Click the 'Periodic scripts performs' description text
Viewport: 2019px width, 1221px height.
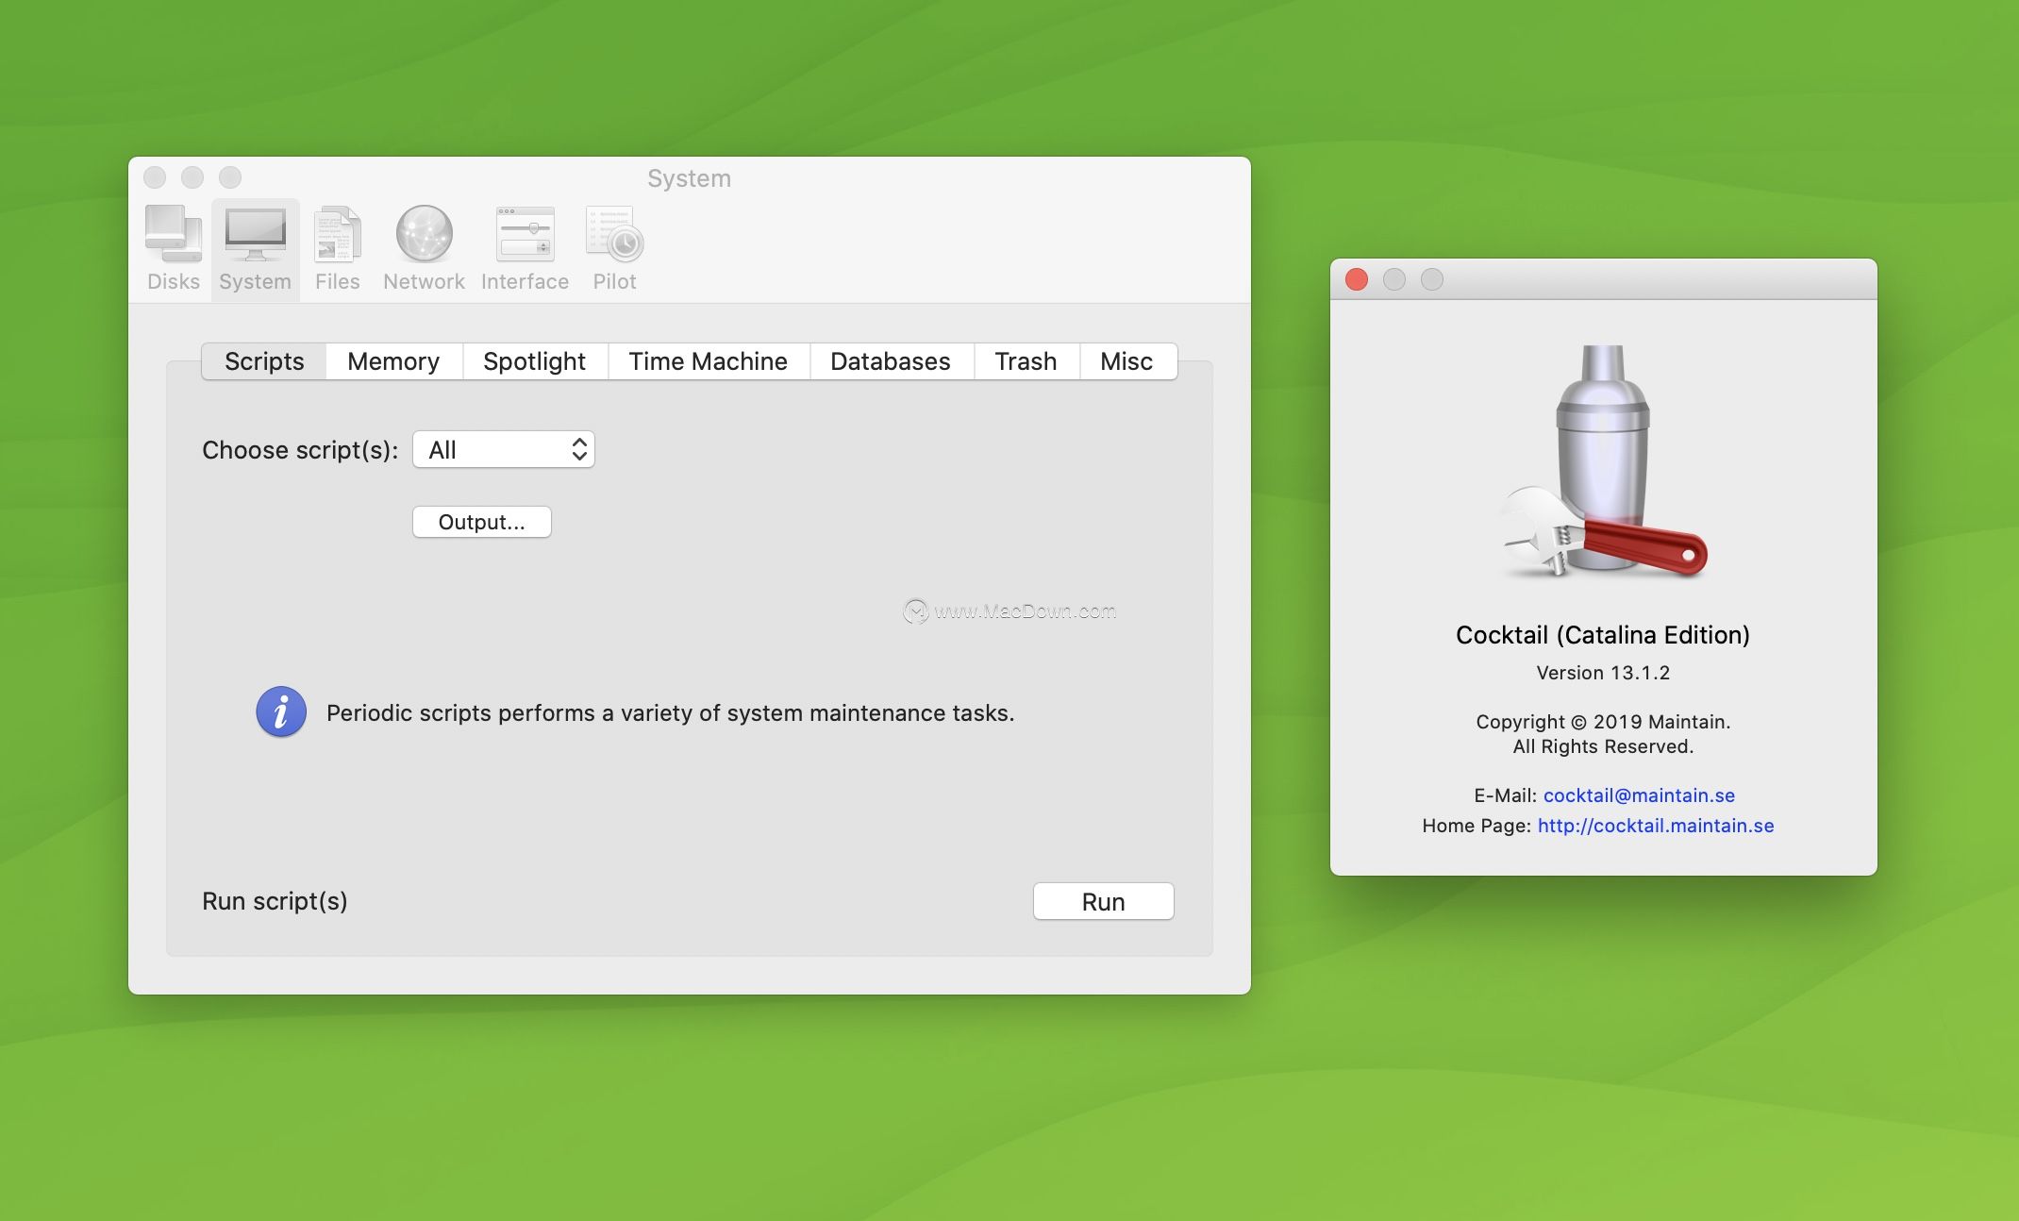pos(671,713)
